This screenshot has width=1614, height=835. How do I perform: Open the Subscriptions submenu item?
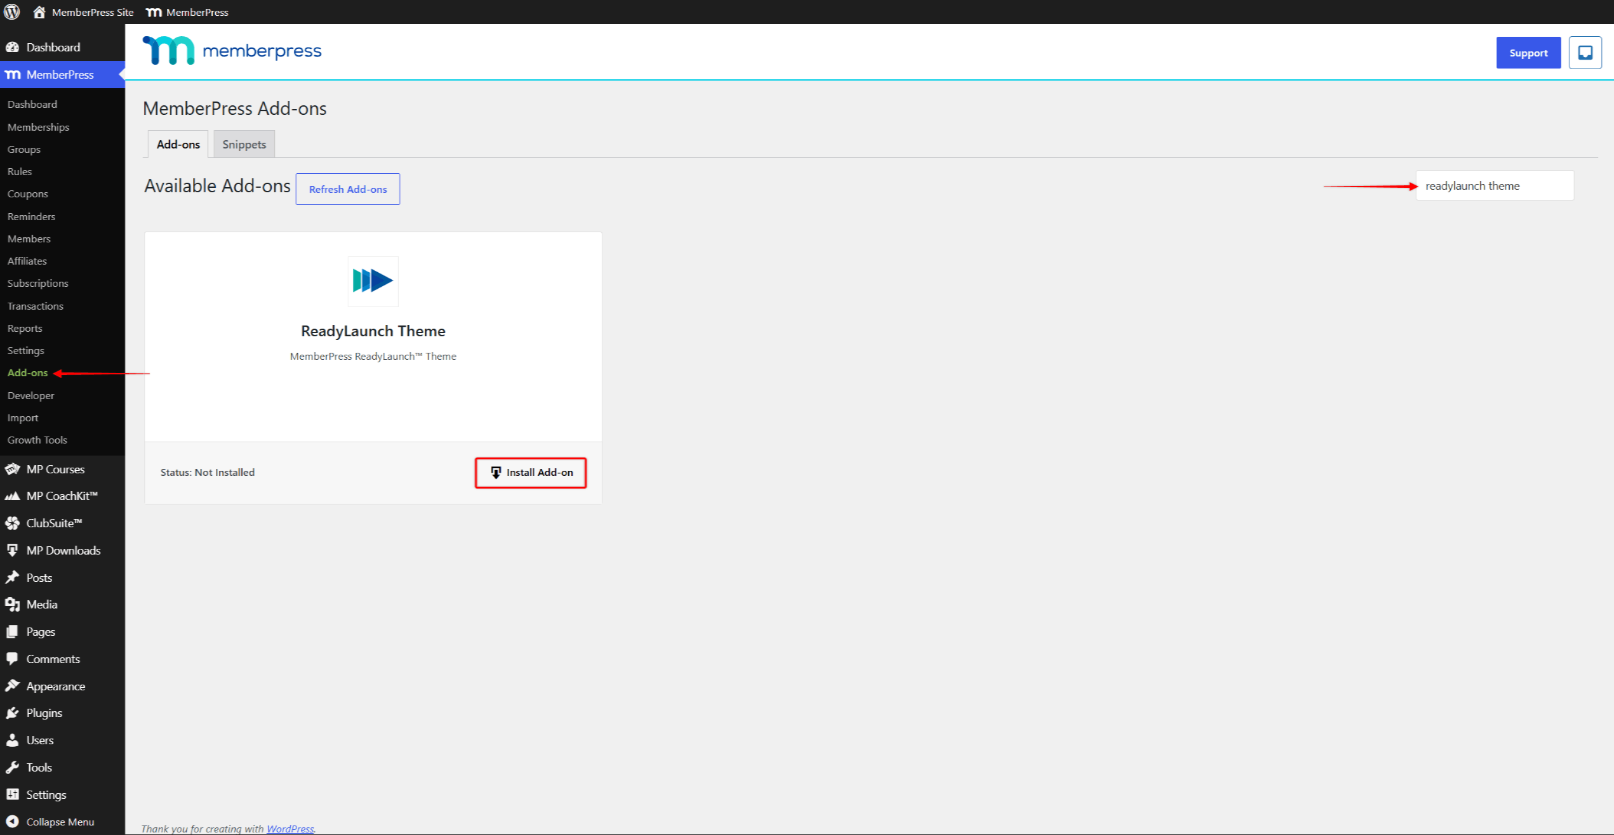(37, 283)
